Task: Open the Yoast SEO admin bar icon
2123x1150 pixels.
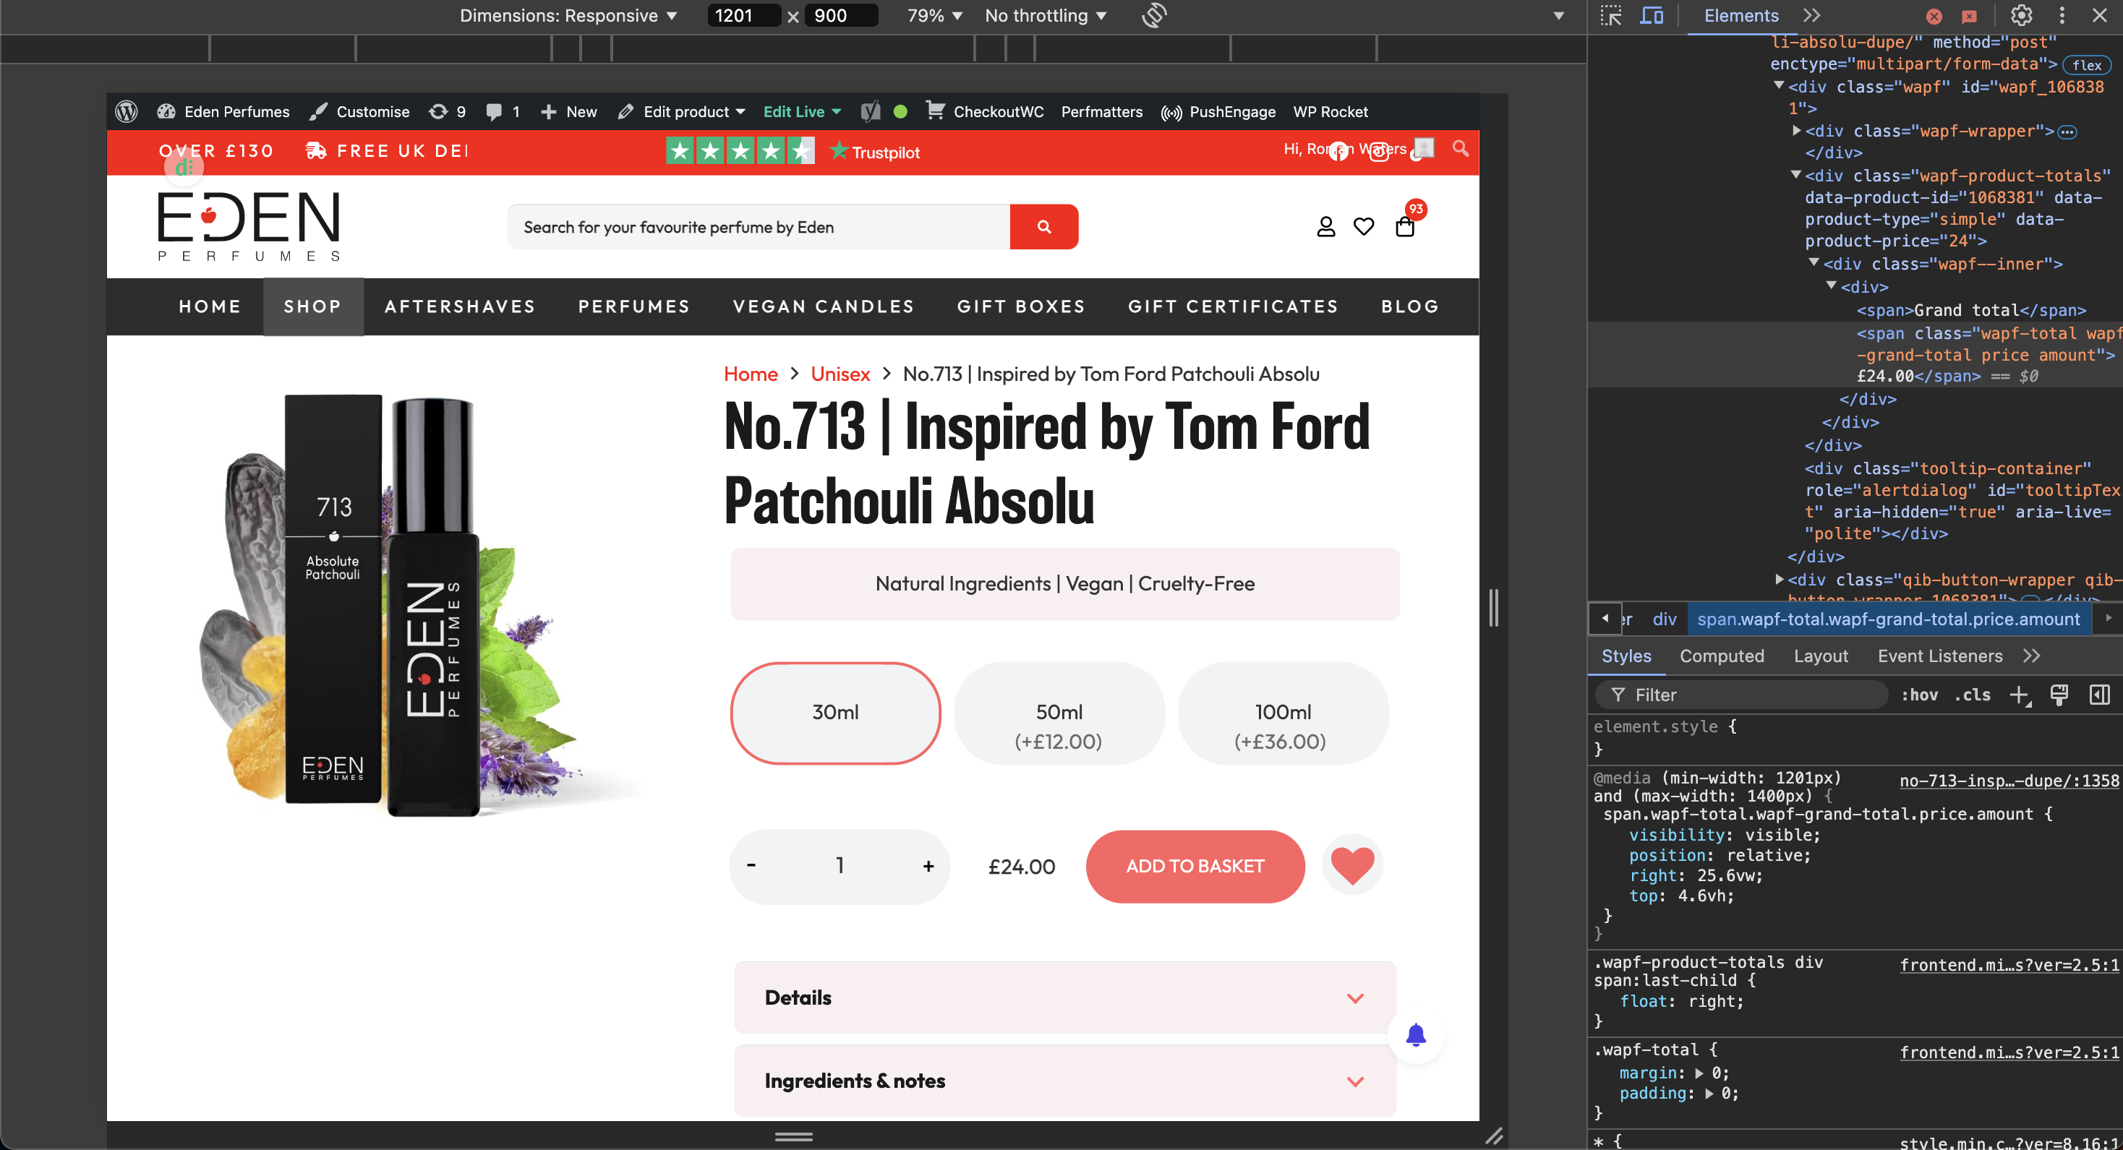Action: [x=871, y=111]
